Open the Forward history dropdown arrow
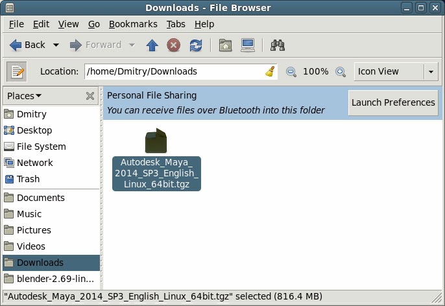 click(x=132, y=45)
